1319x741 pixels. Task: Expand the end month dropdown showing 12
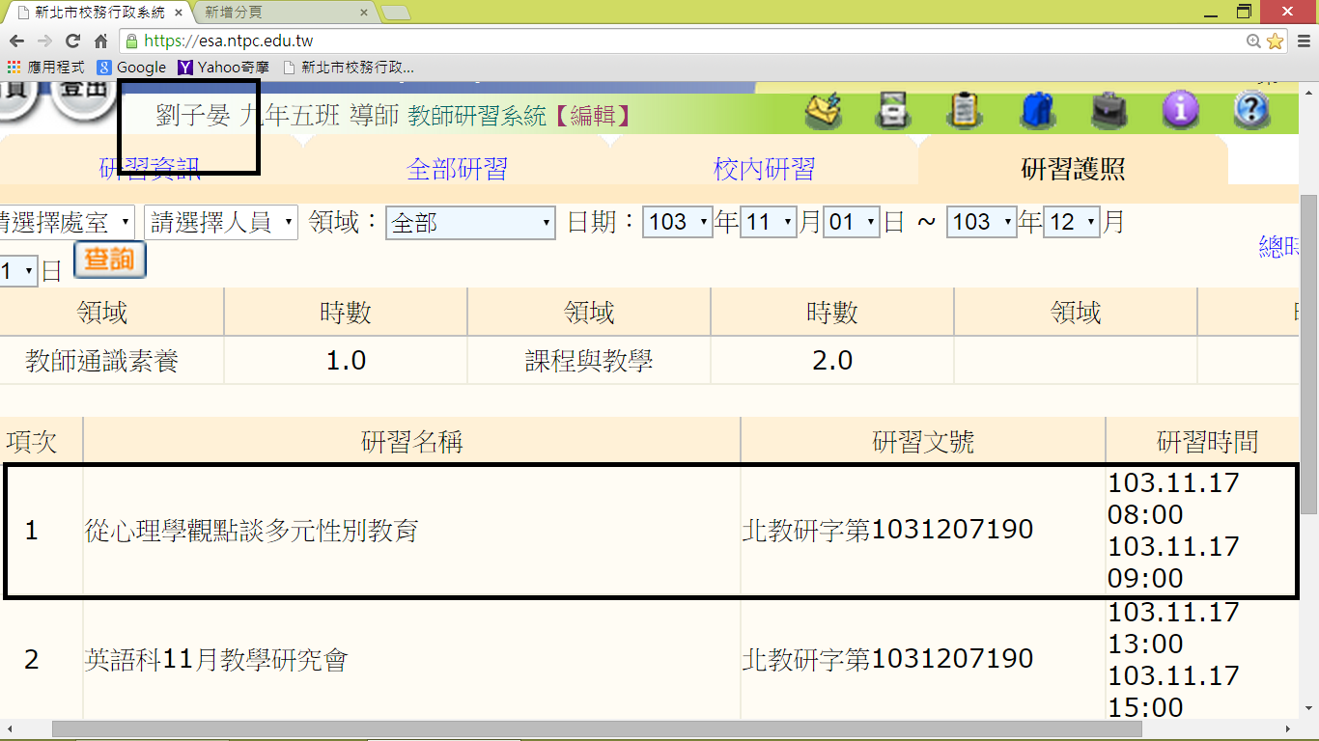coord(1072,223)
